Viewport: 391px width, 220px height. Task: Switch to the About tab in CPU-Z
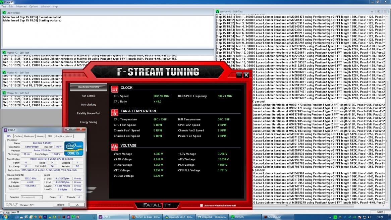[x=69, y=136]
